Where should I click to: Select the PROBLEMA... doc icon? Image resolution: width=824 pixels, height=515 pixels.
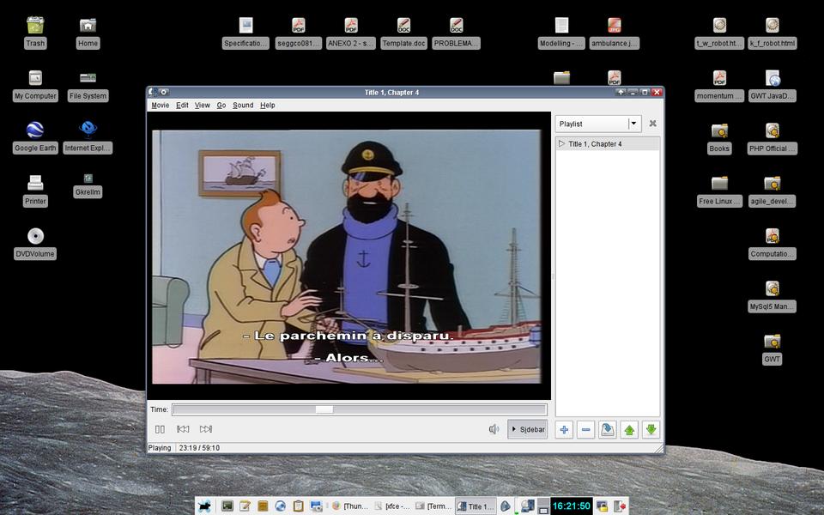pos(456,33)
